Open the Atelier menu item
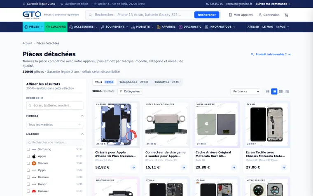This screenshot has width=313, height=196. [x=253, y=27]
